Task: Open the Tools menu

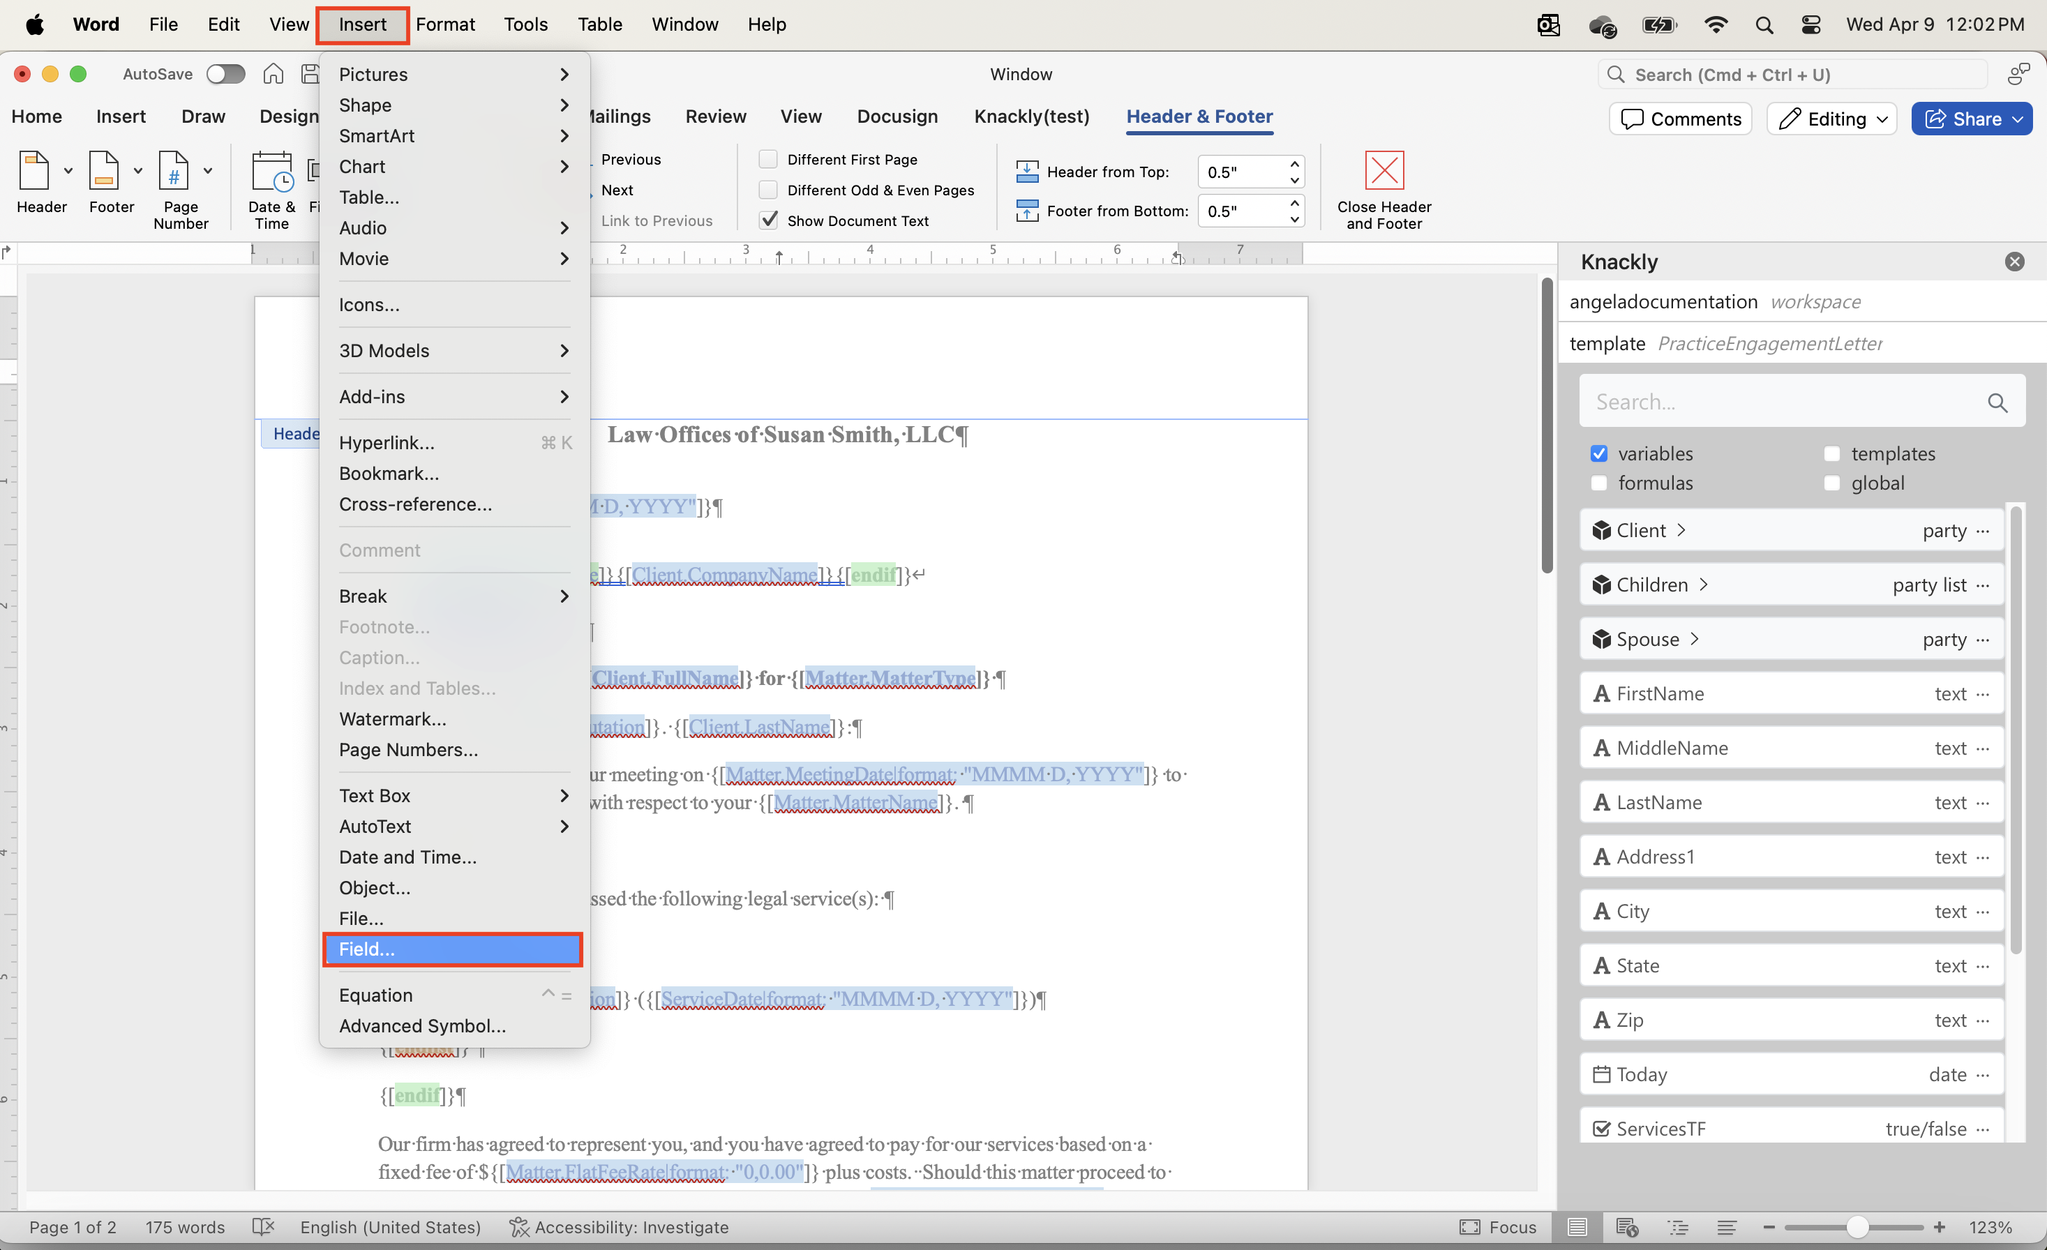Action: (x=526, y=25)
